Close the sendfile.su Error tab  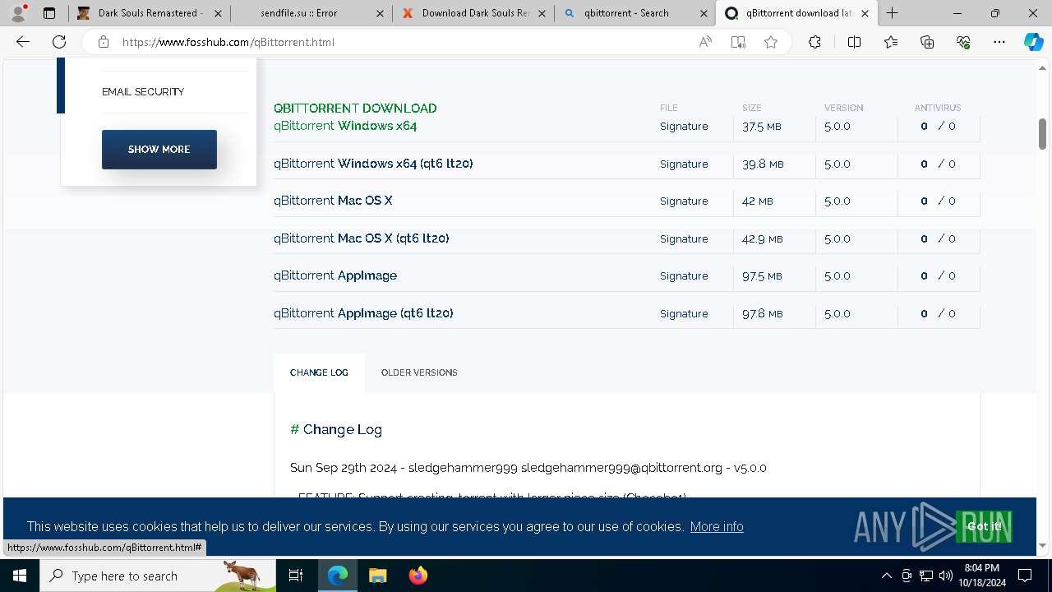tap(379, 13)
